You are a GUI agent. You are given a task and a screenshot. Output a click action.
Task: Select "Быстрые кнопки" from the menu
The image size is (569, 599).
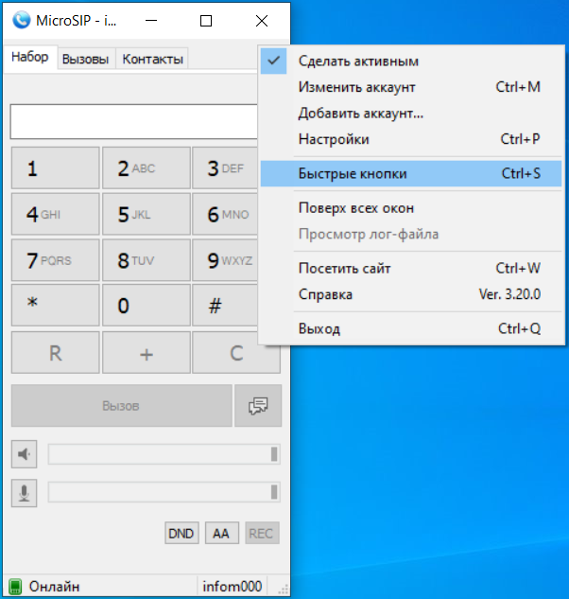pos(353,174)
